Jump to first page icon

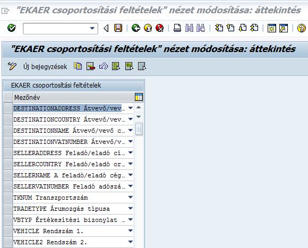pos(219,28)
